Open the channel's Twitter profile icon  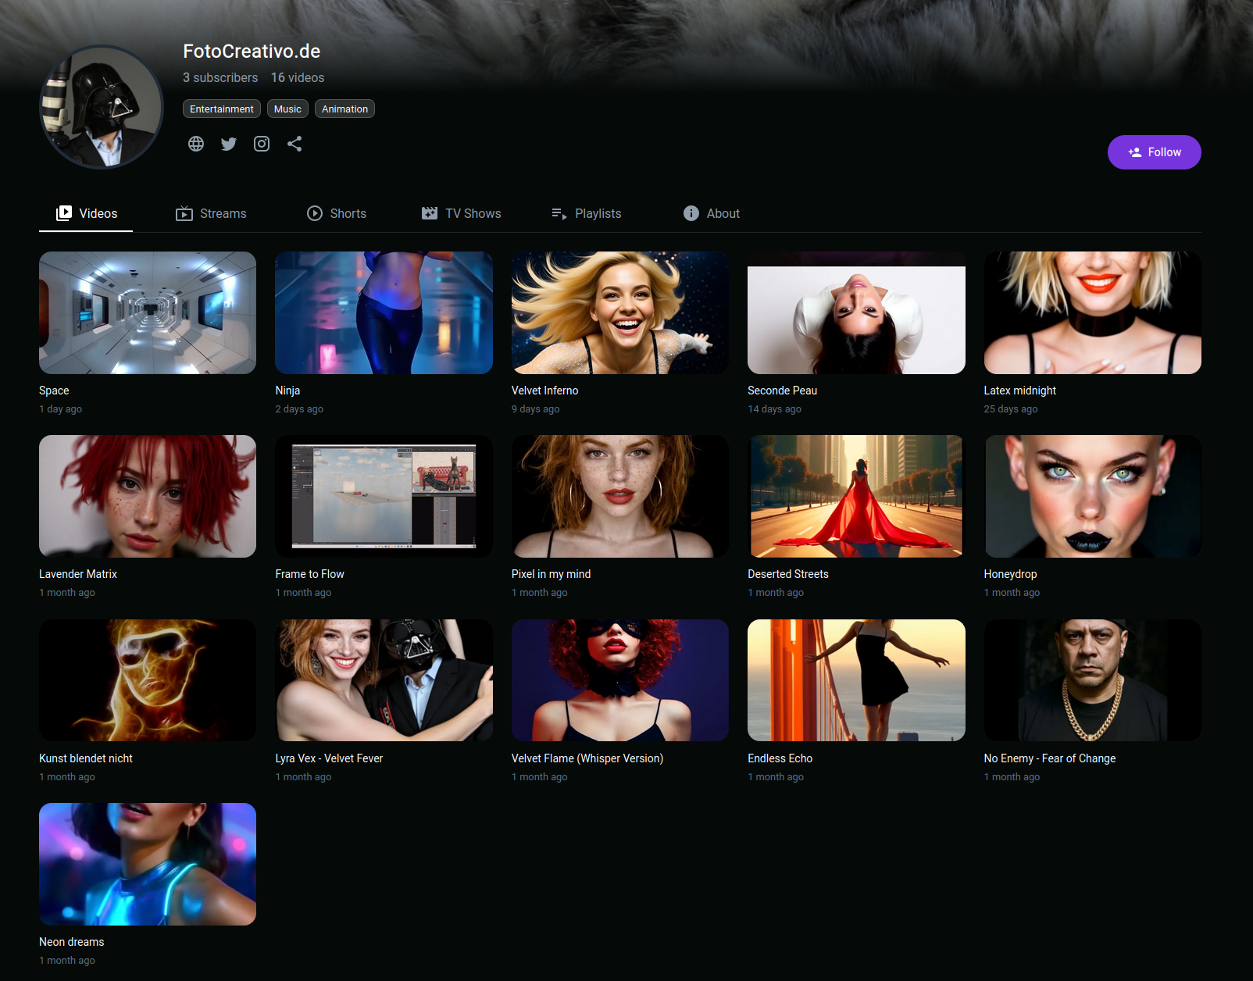pos(229,144)
